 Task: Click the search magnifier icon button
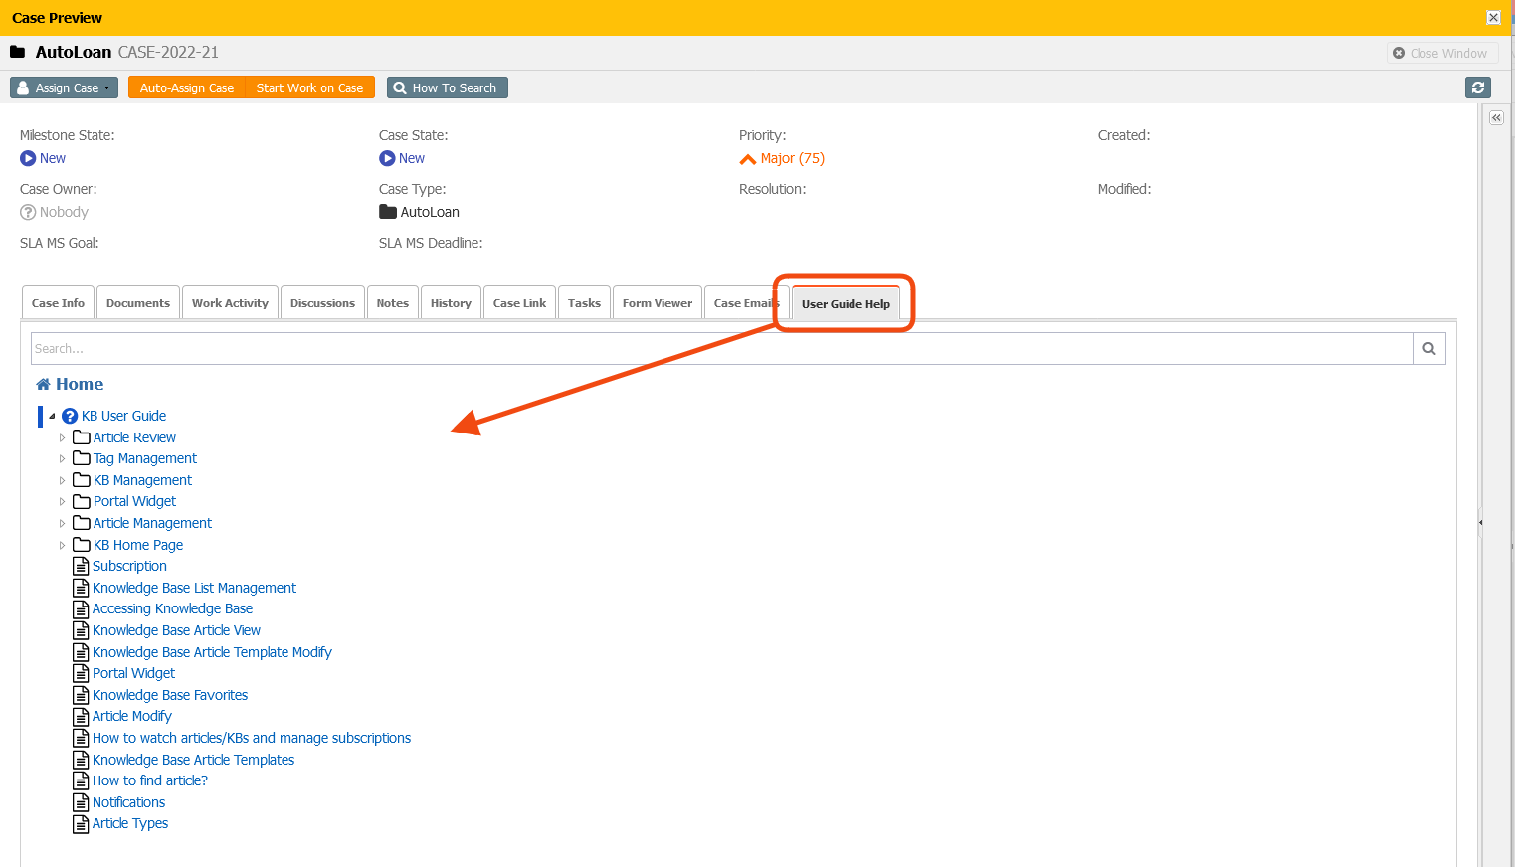point(1428,349)
